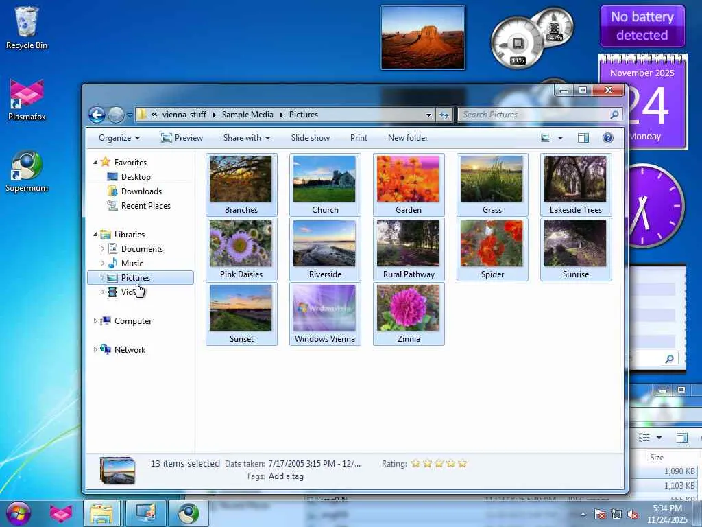This screenshot has width=702, height=527.
Task: Select the Music library
Action: (132, 263)
